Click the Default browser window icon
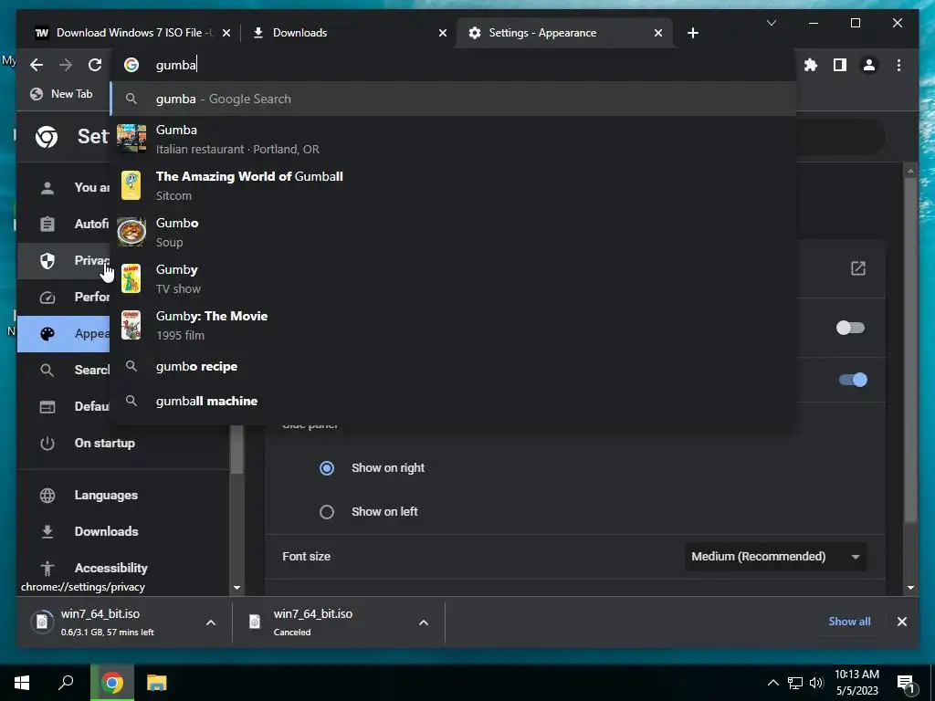This screenshot has height=701, width=935. 47,406
